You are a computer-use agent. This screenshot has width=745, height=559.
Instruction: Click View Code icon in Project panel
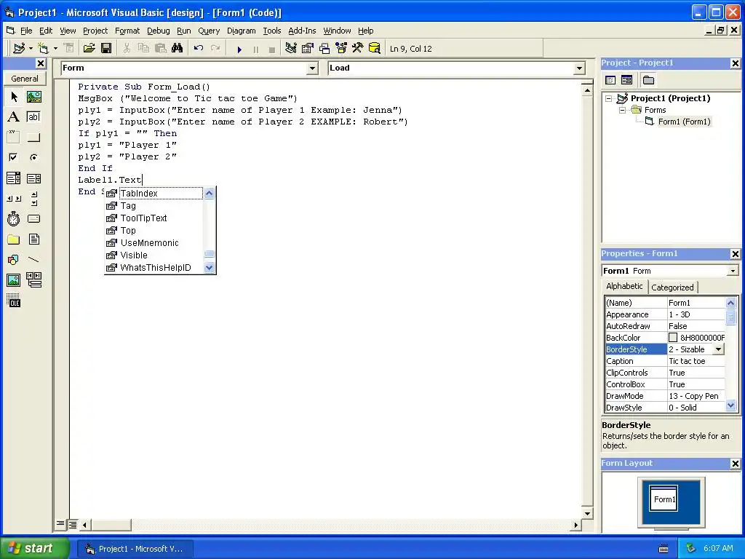pyautogui.click(x=610, y=80)
